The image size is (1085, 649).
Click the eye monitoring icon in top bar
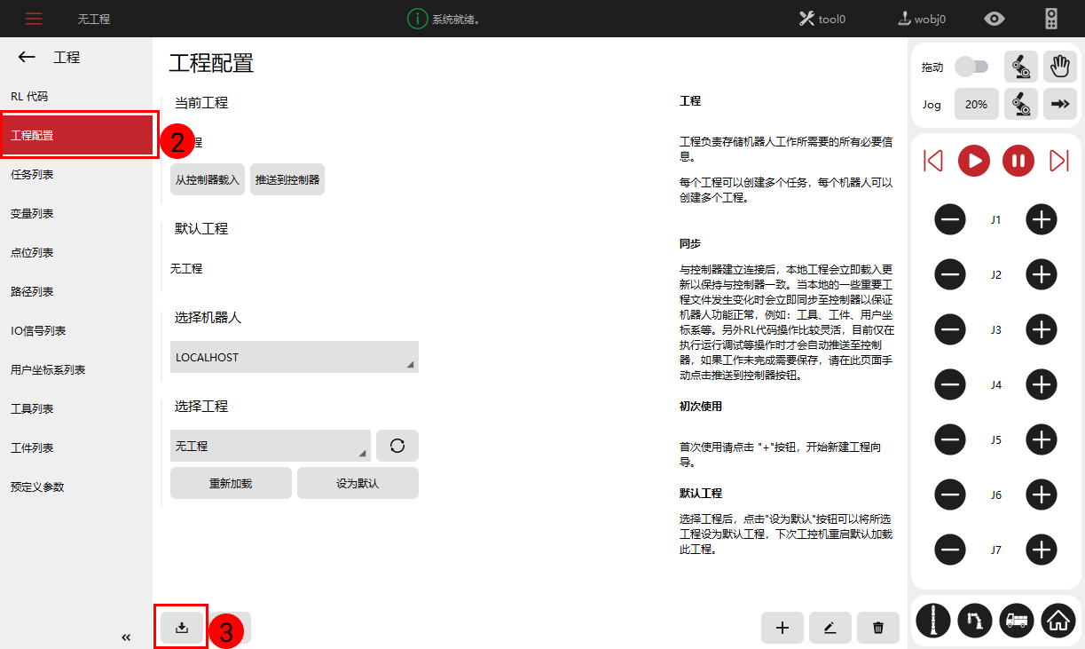click(994, 18)
